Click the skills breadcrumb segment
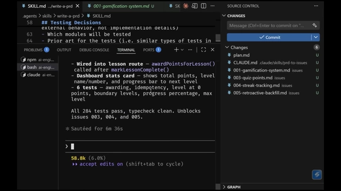Image resolution: width=341 pixels, height=191 pixels. 47,16
